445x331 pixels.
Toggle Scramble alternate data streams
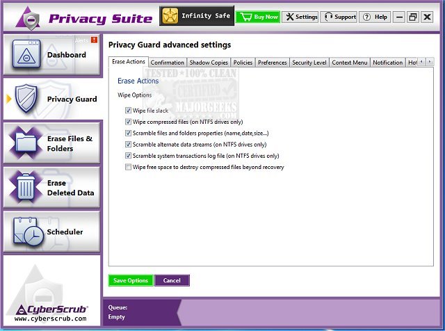128,144
